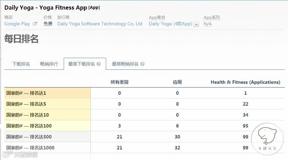Switch to the 畅销排行 tab

[x=49, y=64]
